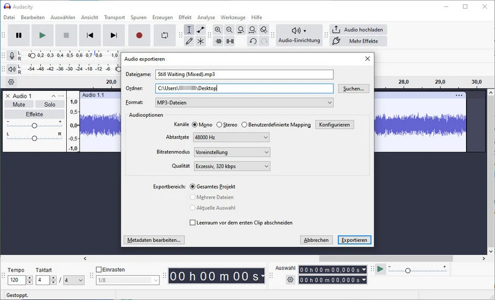The image size is (495, 300).
Task: Mute the Audio 1 track
Action: (x=19, y=105)
